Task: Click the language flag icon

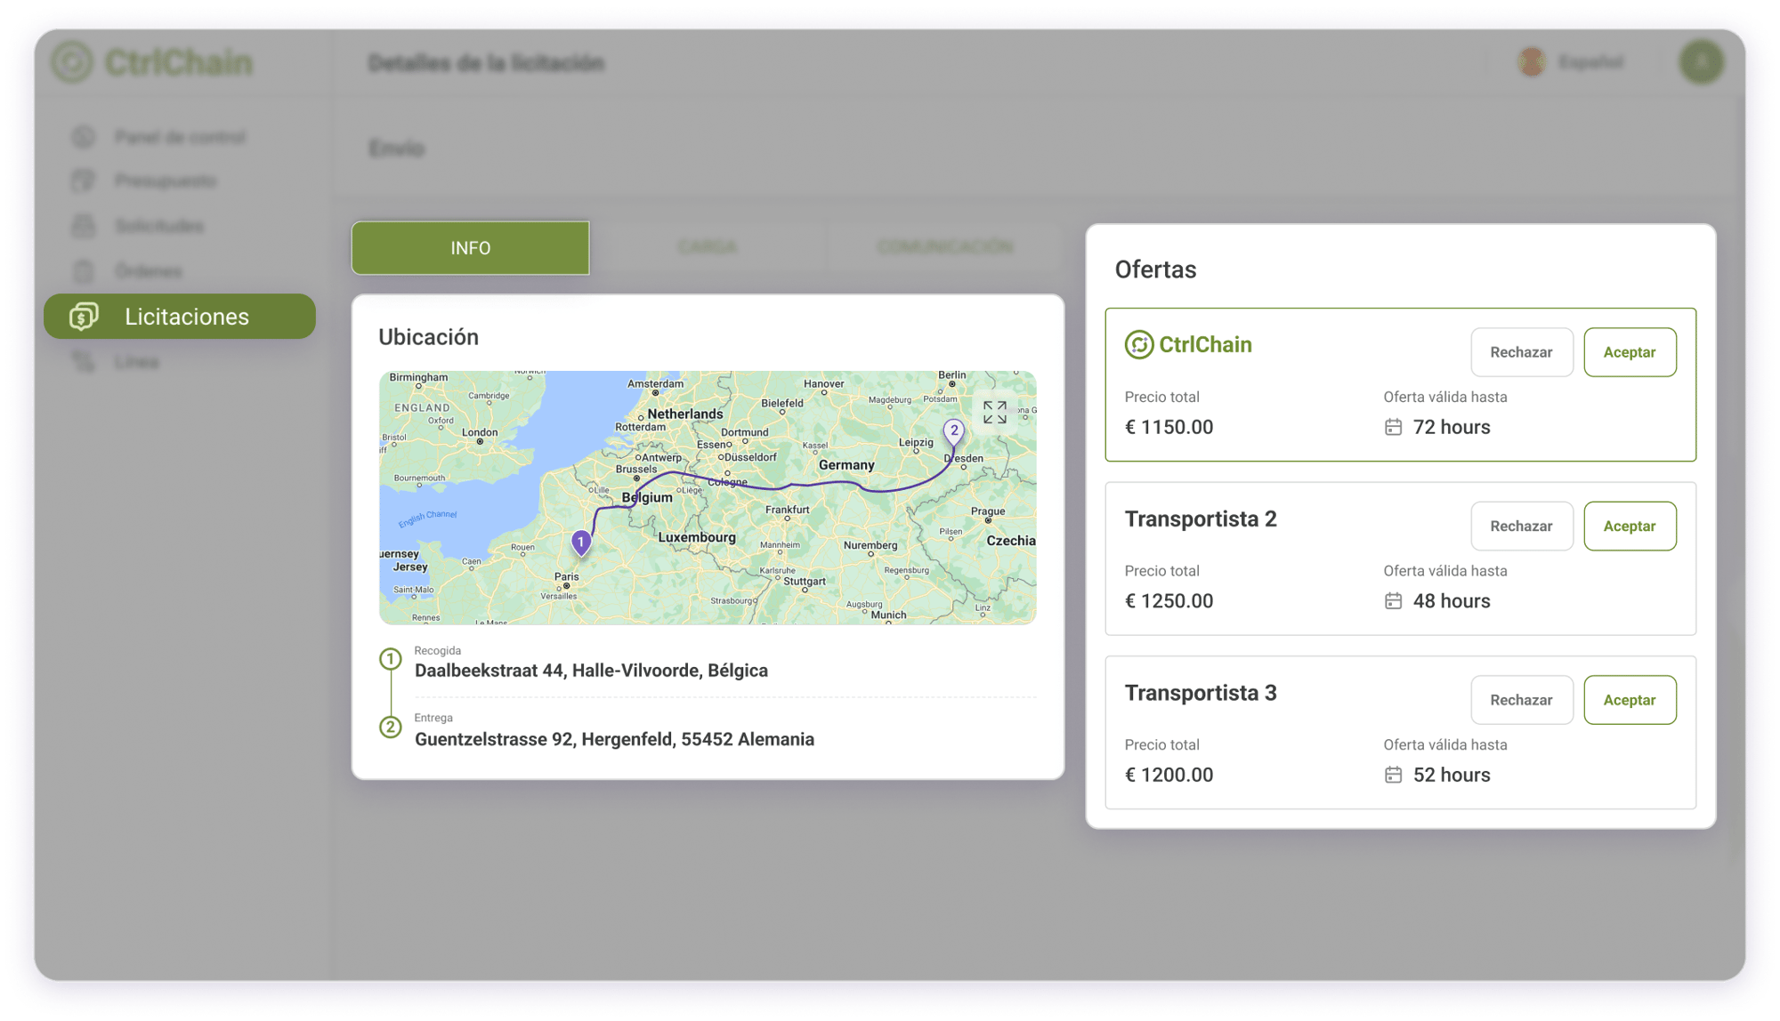Action: [1532, 62]
